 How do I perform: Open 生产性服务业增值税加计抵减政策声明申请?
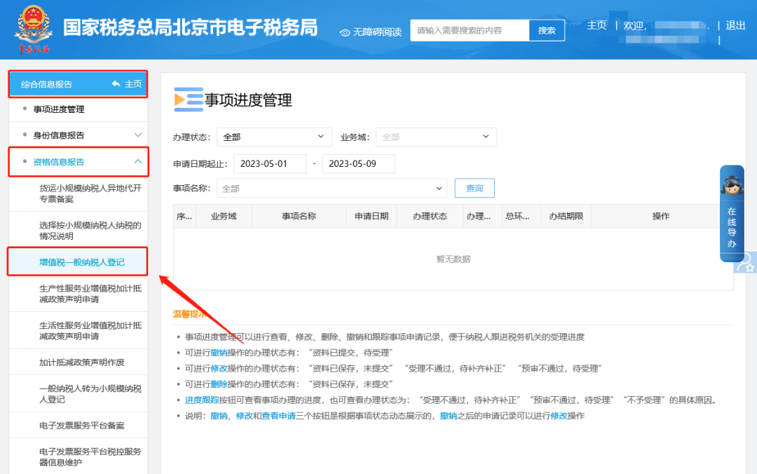pyautogui.click(x=90, y=294)
